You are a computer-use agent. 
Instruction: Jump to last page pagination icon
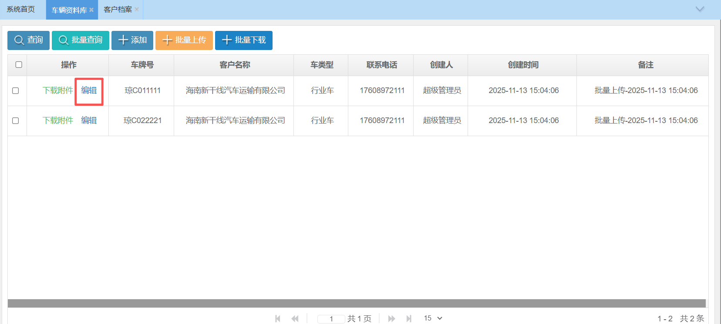point(409,319)
